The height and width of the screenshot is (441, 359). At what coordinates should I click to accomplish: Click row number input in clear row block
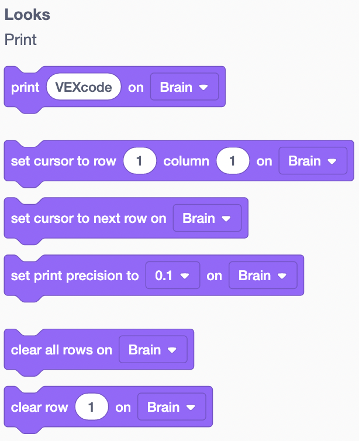pyautogui.click(x=91, y=407)
